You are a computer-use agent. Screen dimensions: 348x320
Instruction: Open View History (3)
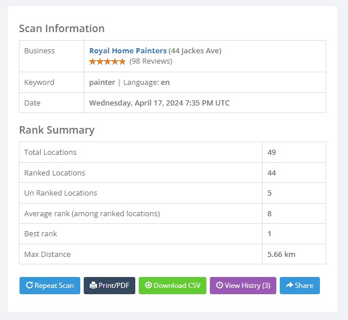(243, 286)
